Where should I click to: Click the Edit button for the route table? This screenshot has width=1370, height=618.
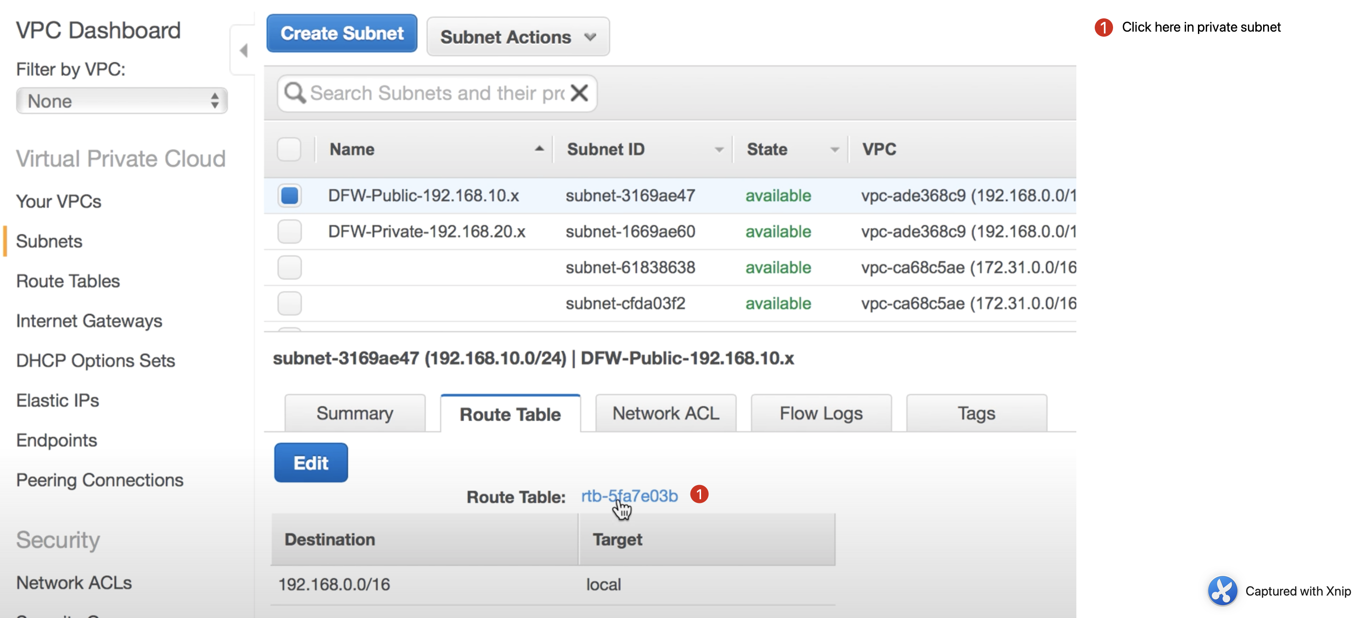pyautogui.click(x=311, y=463)
